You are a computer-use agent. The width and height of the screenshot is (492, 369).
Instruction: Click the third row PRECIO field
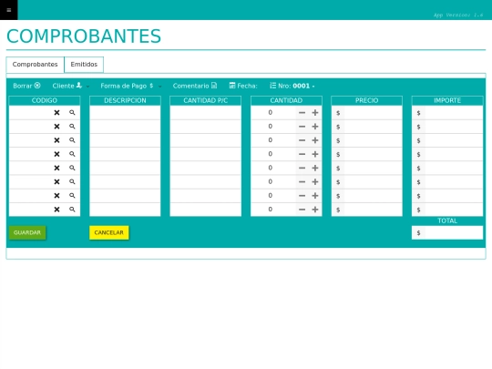coord(373,140)
